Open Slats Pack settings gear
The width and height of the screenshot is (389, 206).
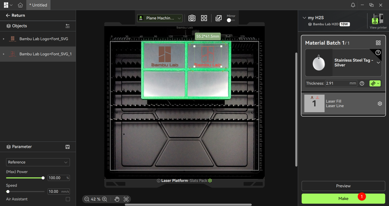210,181
